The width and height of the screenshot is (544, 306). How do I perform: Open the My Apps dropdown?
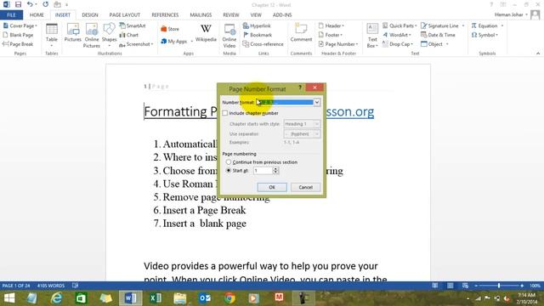(177, 42)
